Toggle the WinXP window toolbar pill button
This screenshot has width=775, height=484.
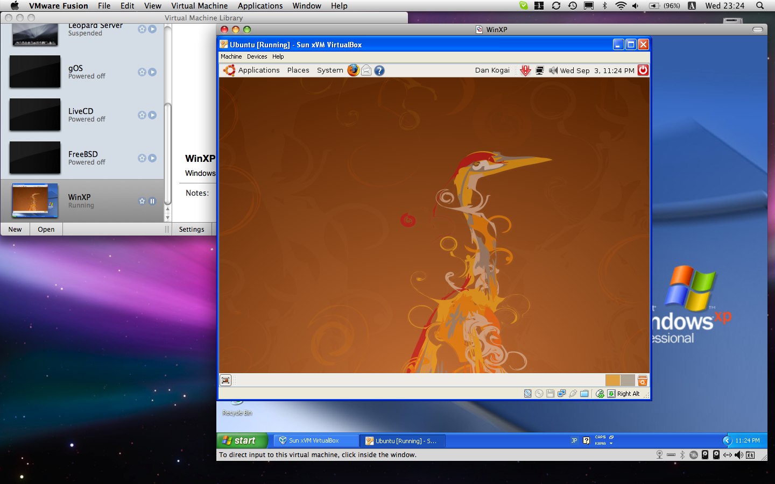(758, 30)
